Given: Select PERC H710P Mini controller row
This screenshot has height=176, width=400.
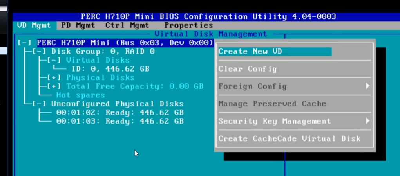Looking at the screenshot, I should click(x=125, y=43).
